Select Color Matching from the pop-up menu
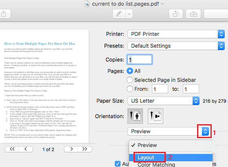 [x=171, y=165]
